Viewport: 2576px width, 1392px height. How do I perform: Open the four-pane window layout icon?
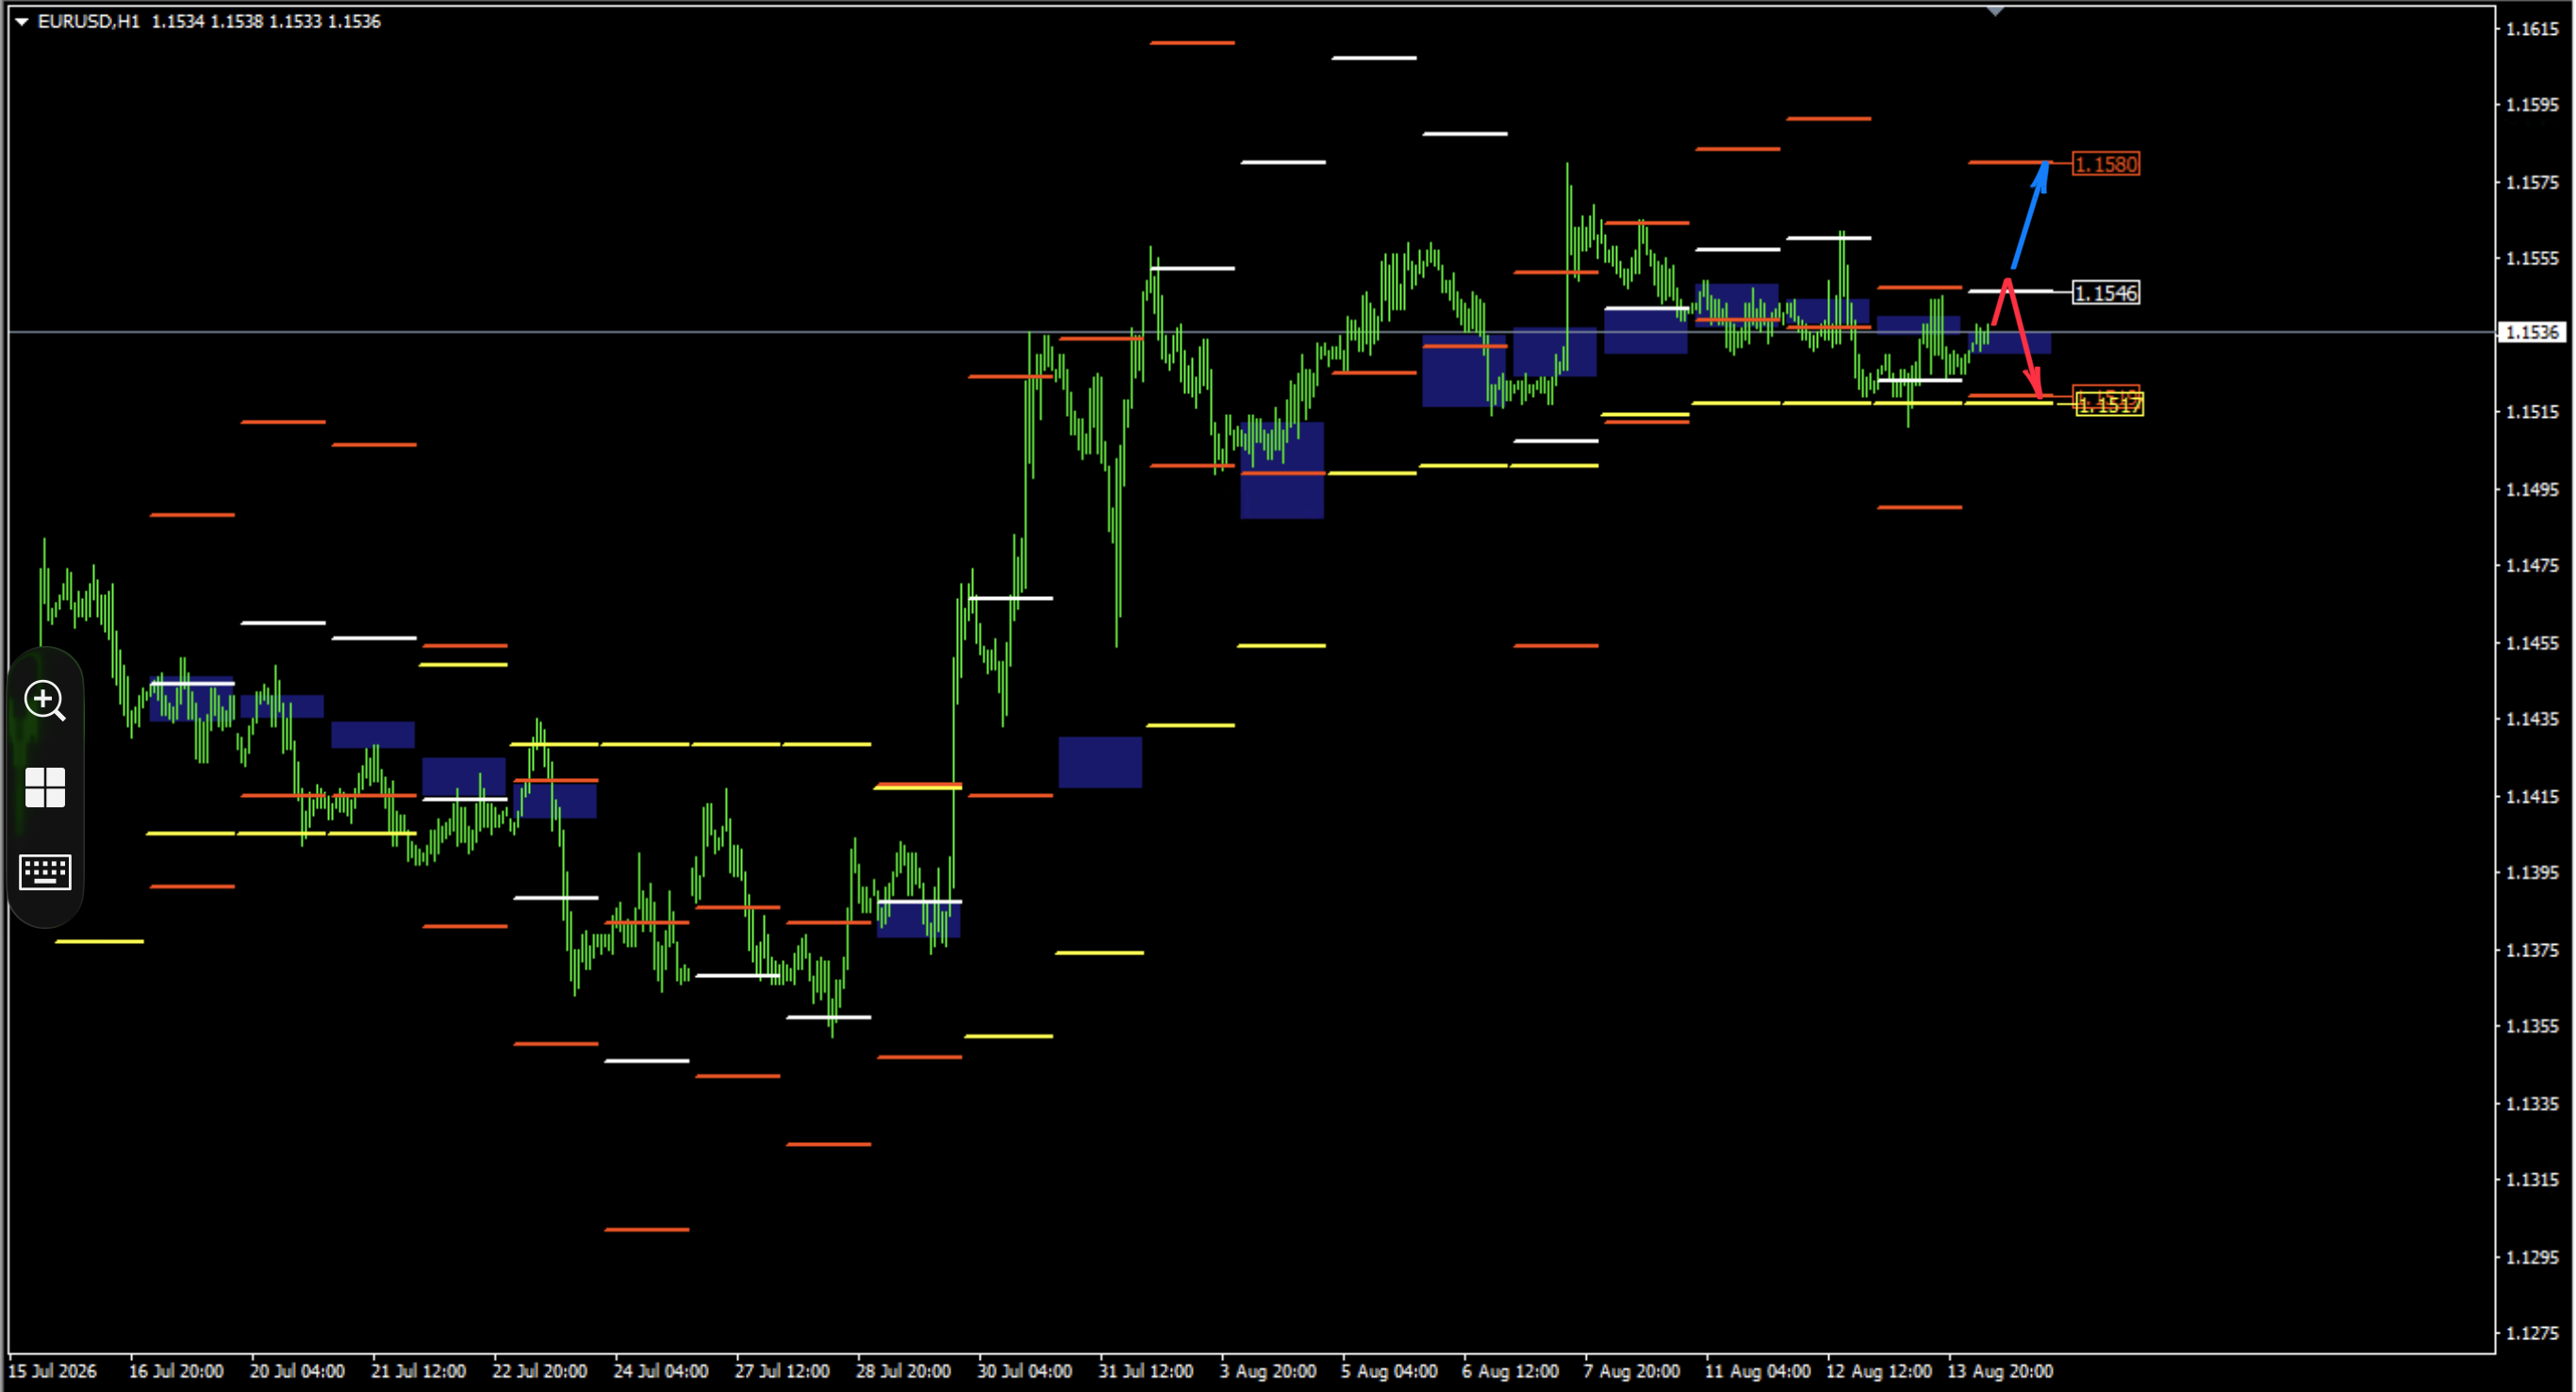tap(45, 788)
